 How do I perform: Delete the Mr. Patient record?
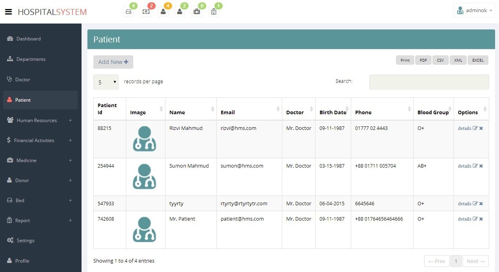click(481, 219)
